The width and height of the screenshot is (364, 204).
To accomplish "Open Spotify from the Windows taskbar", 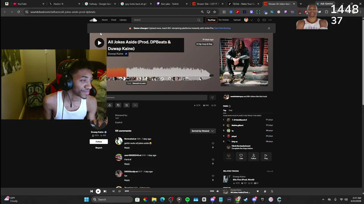I will [x=187, y=199].
